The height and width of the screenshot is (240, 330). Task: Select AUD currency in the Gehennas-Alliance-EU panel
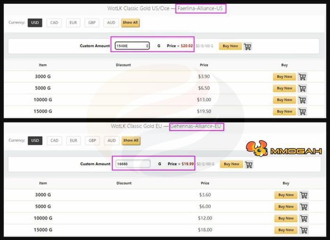click(111, 141)
